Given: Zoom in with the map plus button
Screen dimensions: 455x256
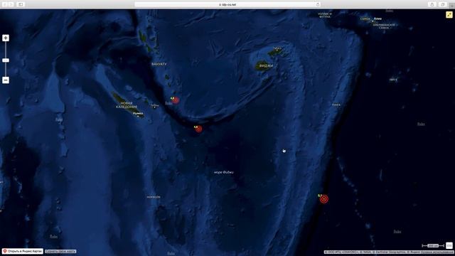Looking at the screenshot, I should (x=6, y=38).
